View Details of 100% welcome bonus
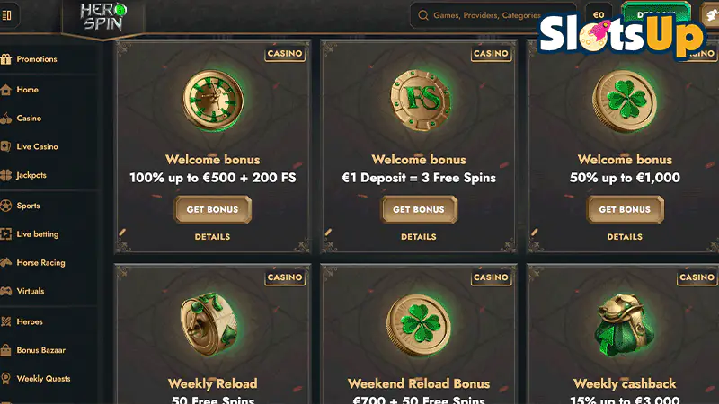 (x=212, y=237)
